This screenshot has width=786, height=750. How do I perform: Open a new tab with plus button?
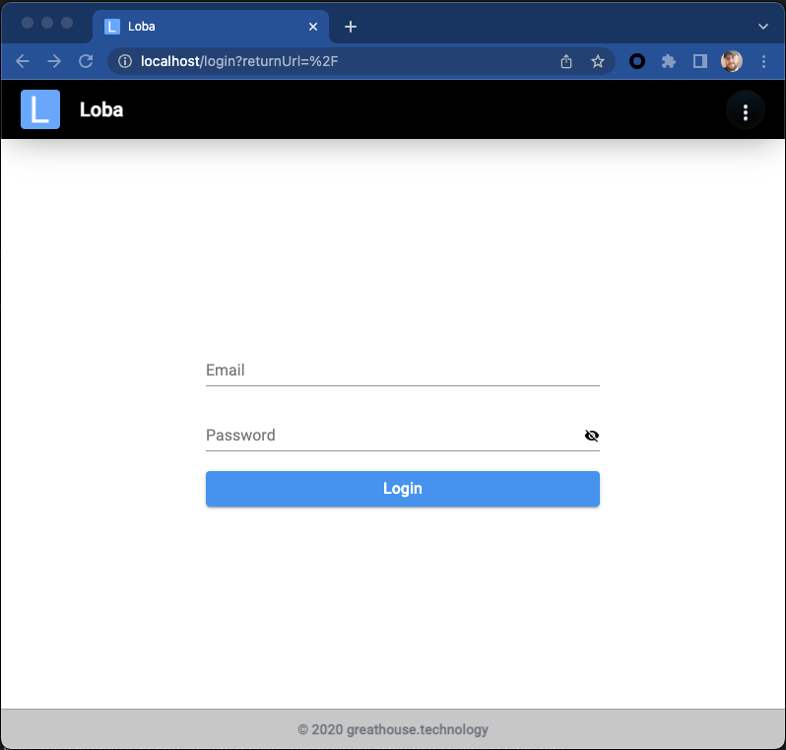(x=351, y=27)
